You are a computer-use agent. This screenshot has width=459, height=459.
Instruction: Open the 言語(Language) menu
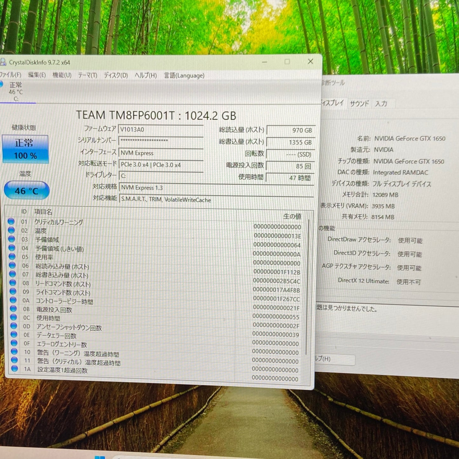click(x=184, y=76)
